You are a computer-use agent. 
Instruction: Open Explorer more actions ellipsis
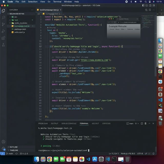[32, 10]
